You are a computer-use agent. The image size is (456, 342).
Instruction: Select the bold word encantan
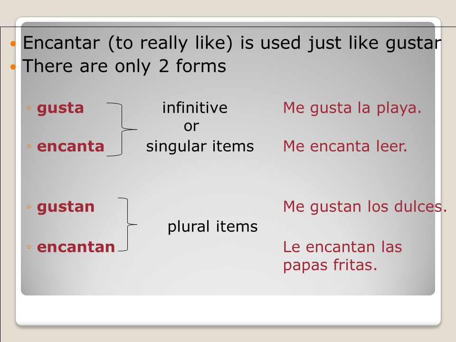[x=76, y=247]
